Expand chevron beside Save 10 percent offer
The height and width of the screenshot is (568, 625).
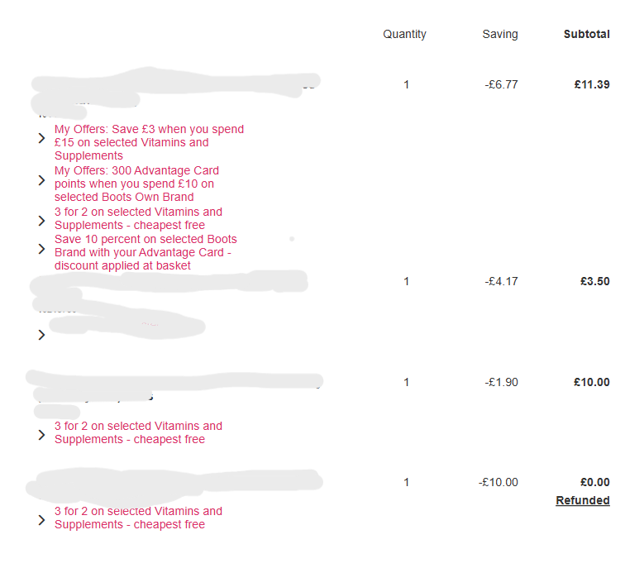pyautogui.click(x=41, y=248)
